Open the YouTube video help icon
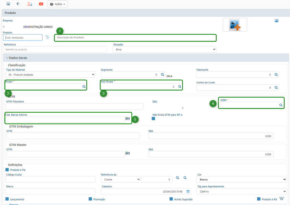Image resolution: width=290 pixels, height=205 pixels. (41, 4)
